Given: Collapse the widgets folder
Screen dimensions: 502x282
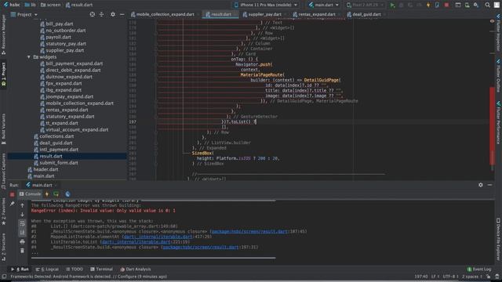Looking at the screenshot, I should tap(29, 57).
